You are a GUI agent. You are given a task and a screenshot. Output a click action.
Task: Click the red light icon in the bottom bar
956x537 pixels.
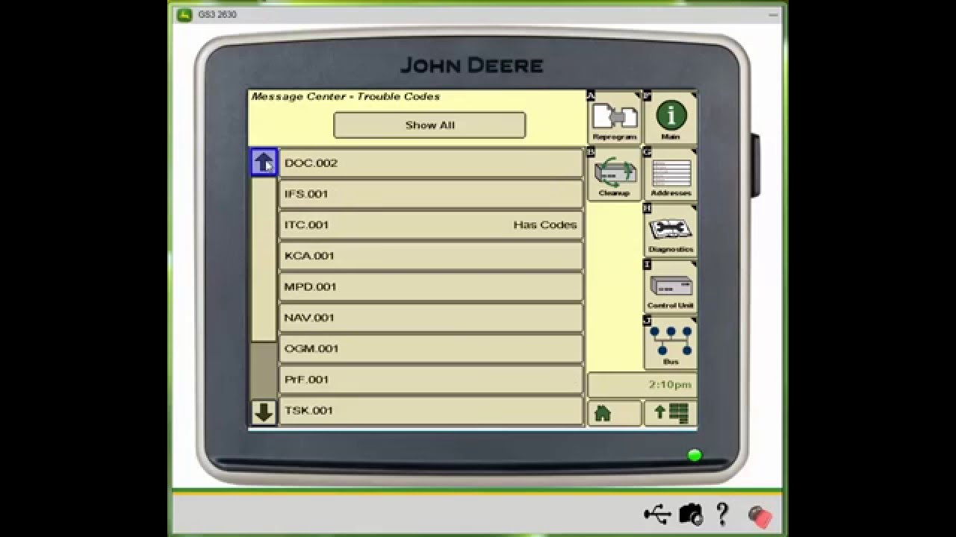760,516
